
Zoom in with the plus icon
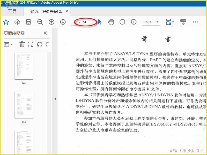(x=134, y=22)
